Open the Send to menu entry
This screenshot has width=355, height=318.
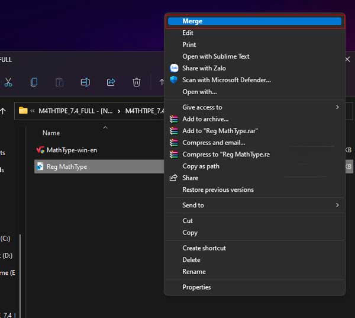click(x=254, y=205)
